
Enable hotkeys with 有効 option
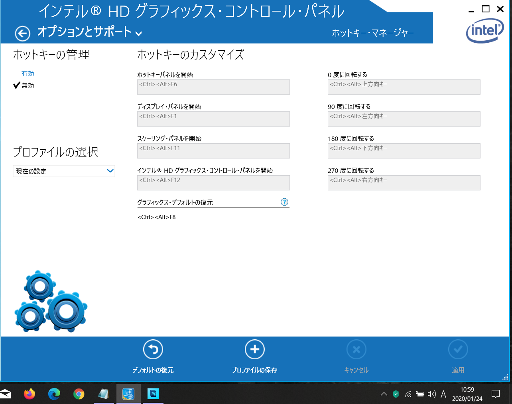point(28,73)
